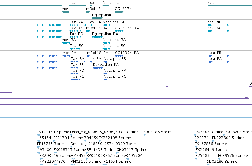Select the mos-PA protein feature
252x166 pixels.
tap(66, 56)
